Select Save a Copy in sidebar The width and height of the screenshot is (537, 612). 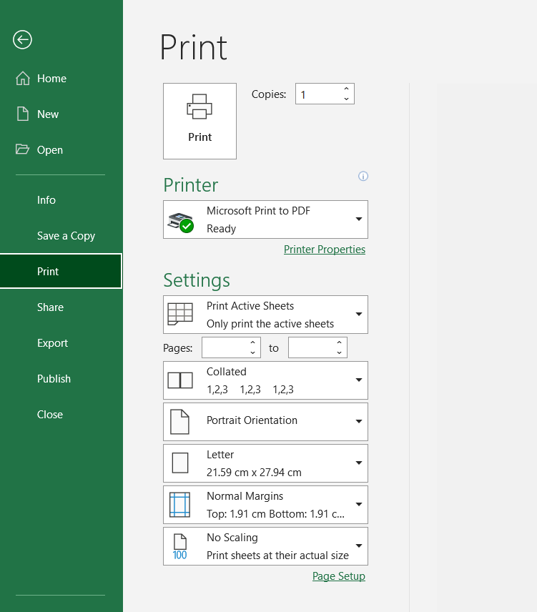66,236
